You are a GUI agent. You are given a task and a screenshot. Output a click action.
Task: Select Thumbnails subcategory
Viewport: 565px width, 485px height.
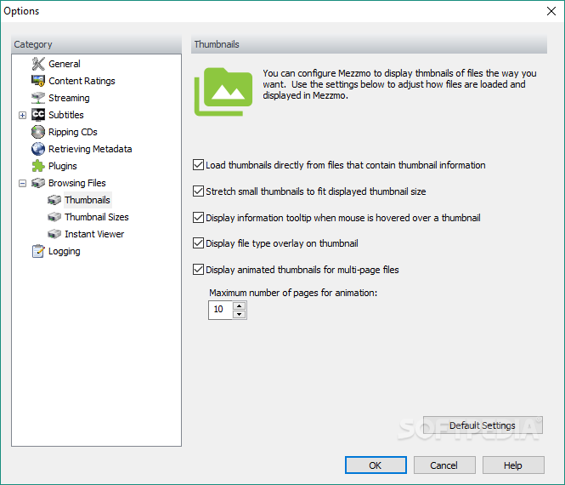88,200
